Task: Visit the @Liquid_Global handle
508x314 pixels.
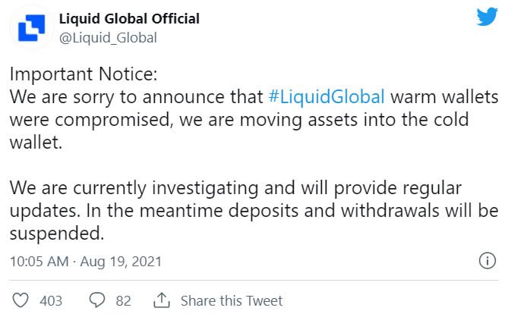Action: click(108, 38)
